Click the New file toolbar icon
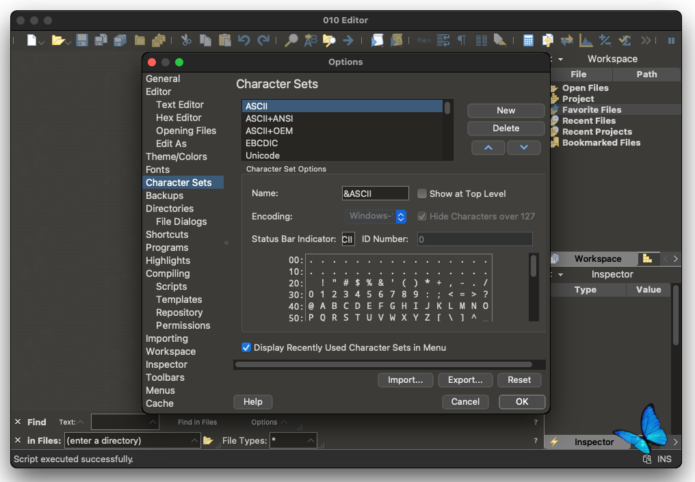The height and width of the screenshot is (482, 695). [x=31, y=40]
